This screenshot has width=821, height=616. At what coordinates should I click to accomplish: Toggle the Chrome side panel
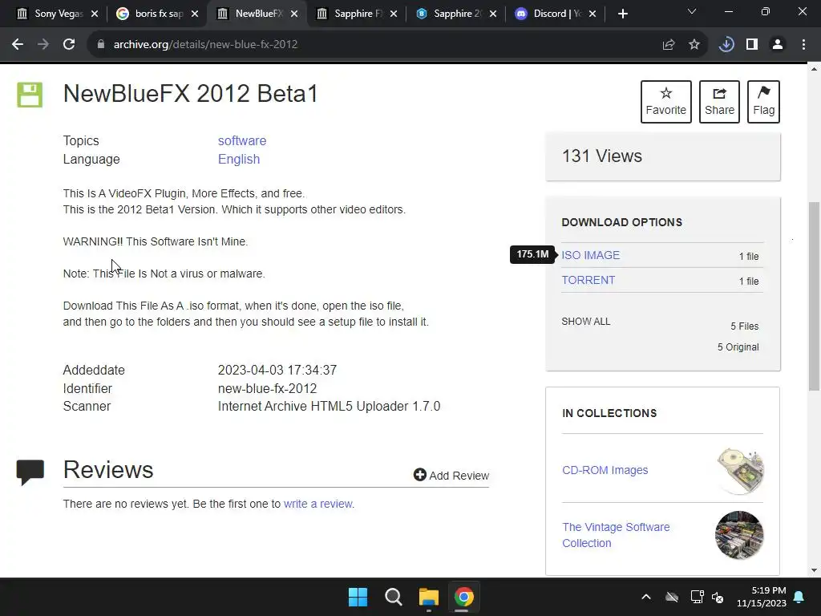[x=752, y=45]
